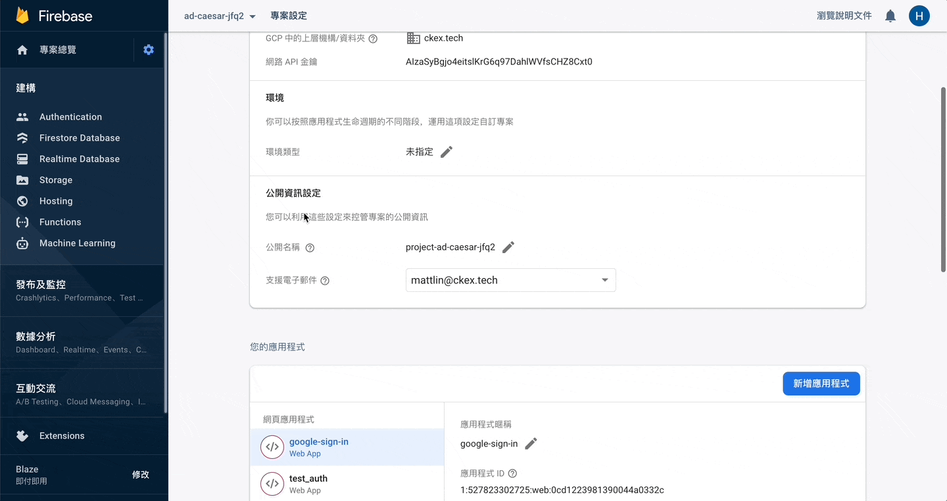The width and height of the screenshot is (947, 501).
Task: Open Storage from the sidebar
Action: coord(56,180)
